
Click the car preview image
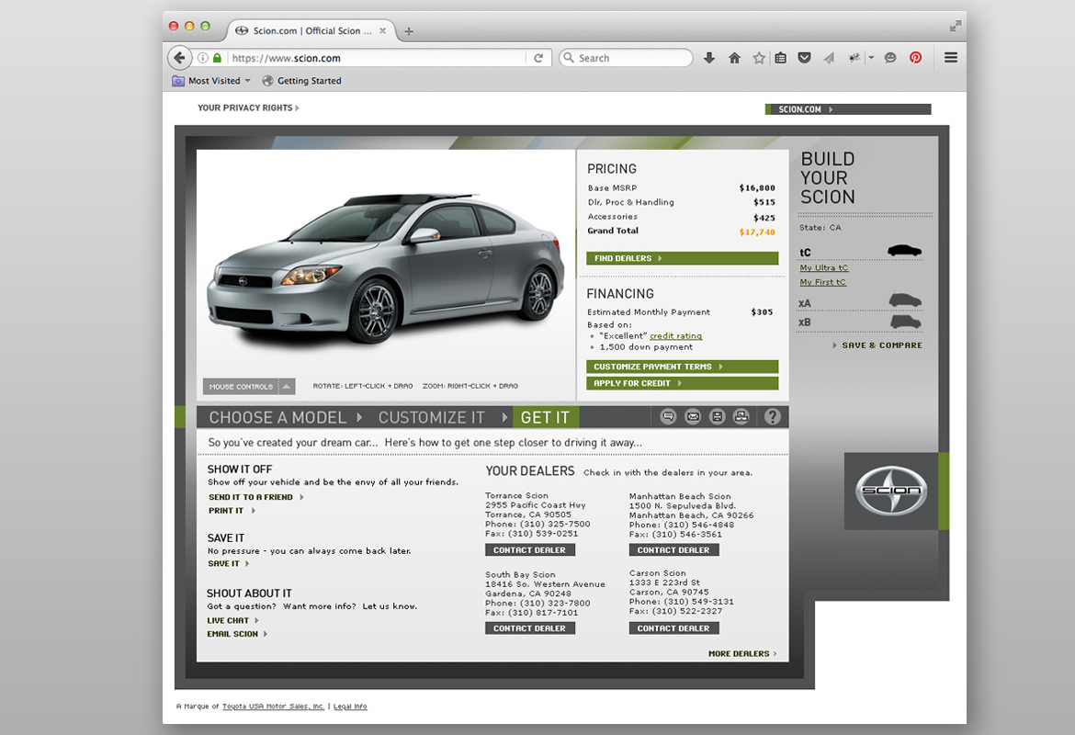click(x=386, y=269)
